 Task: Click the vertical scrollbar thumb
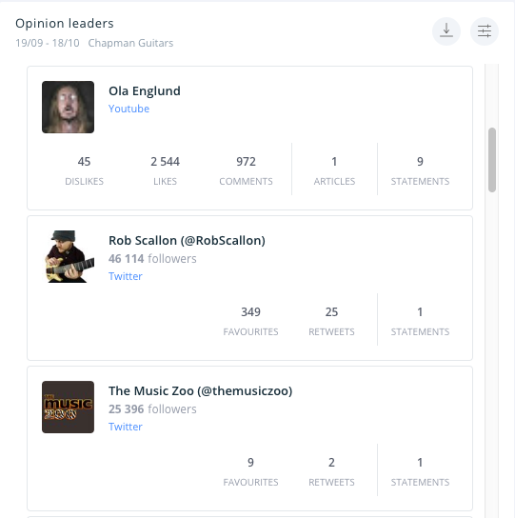pyautogui.click(x=492, y=160)
